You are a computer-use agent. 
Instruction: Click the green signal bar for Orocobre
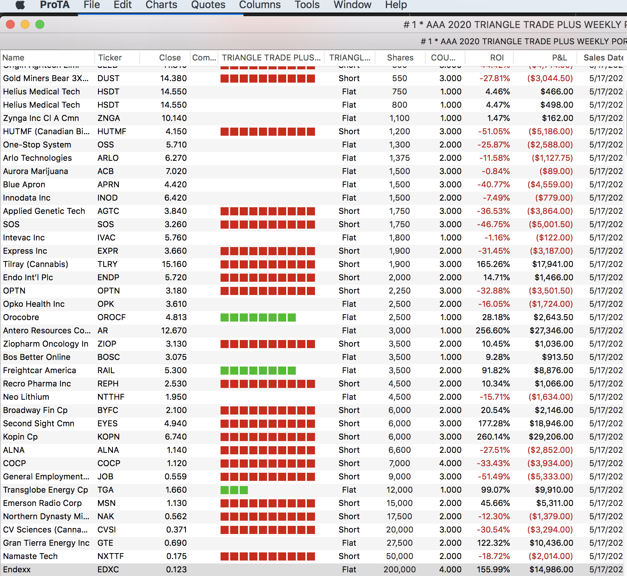[258, 318]
